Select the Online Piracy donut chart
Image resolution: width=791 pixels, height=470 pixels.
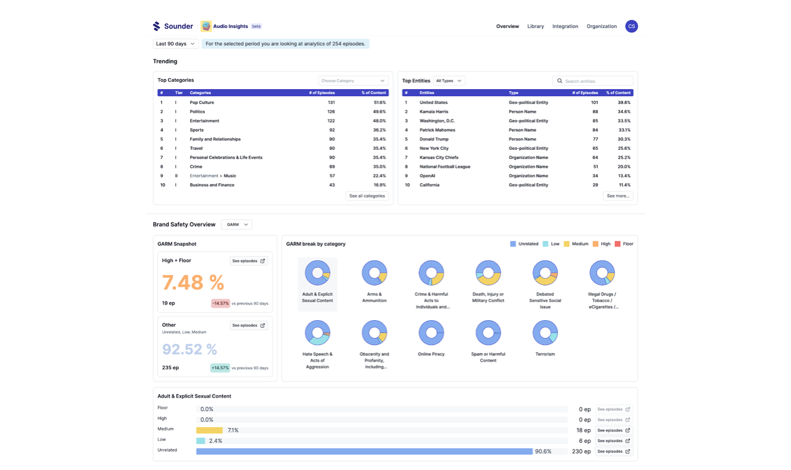(x=431, y=333)
